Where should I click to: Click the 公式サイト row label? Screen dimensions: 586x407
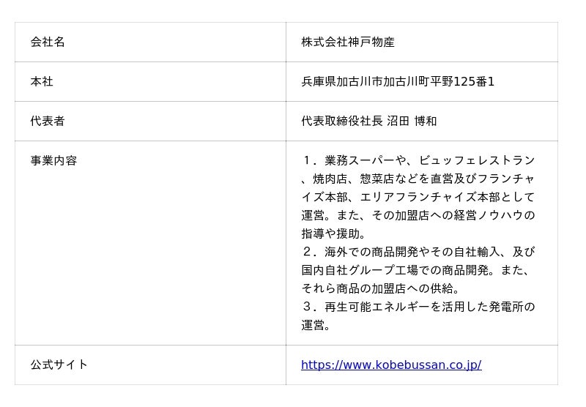59,365
